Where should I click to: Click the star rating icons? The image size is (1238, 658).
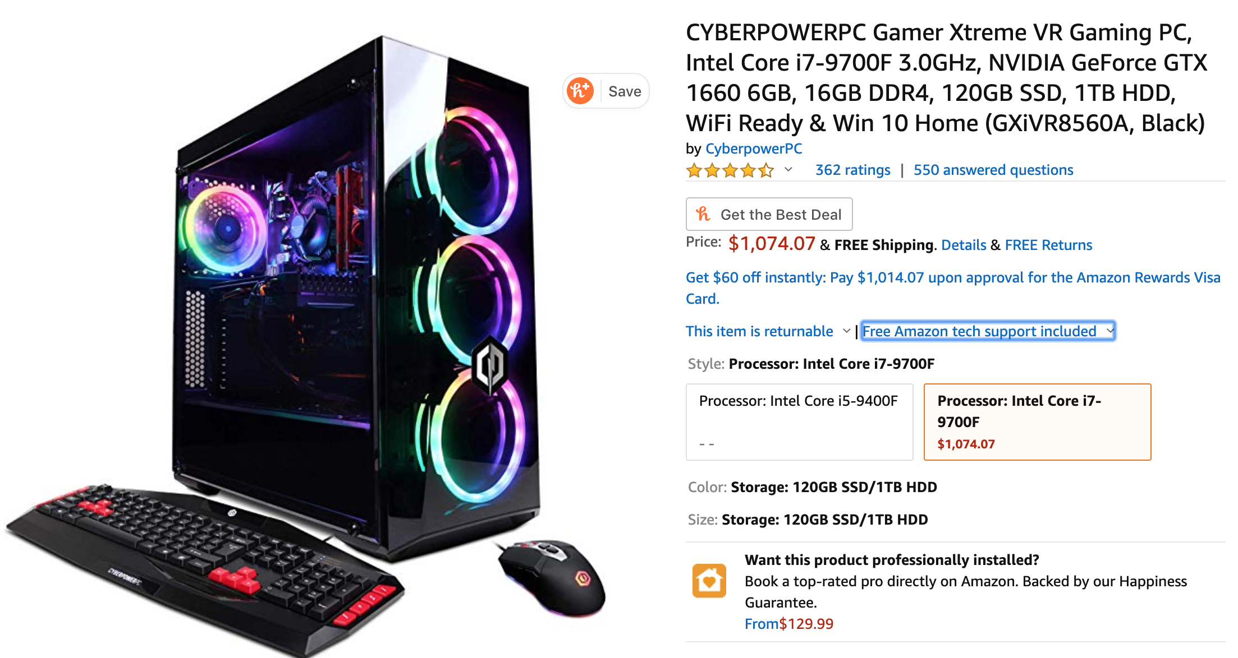coord(730,170)
